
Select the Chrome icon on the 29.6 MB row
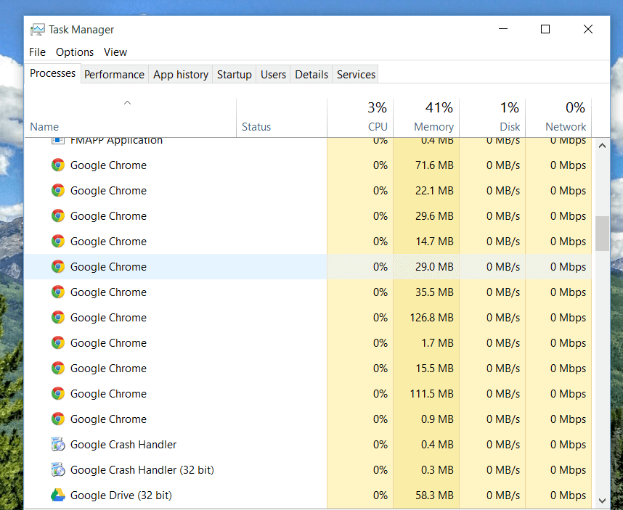click(58, 216)
